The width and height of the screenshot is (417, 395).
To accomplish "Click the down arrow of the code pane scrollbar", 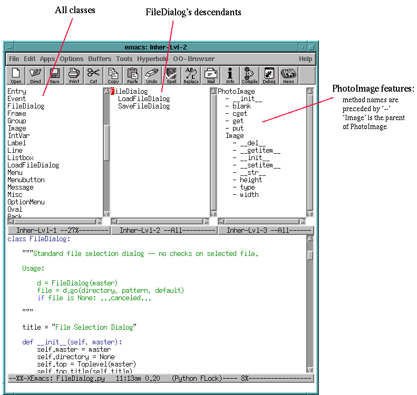I will pyautogui.click(x=310, y=369).
